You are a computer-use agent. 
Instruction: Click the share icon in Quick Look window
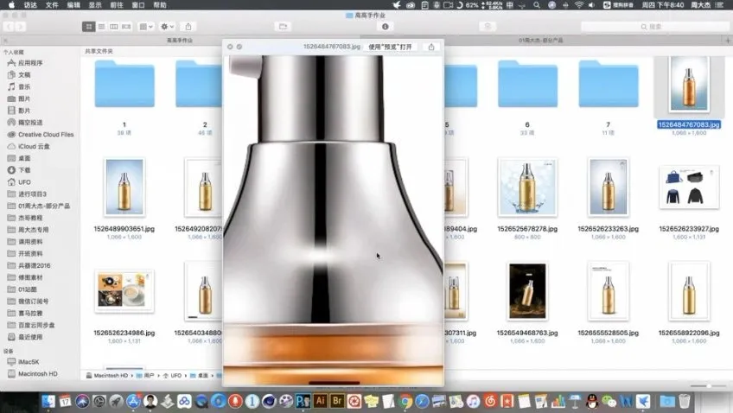point(431,47)
